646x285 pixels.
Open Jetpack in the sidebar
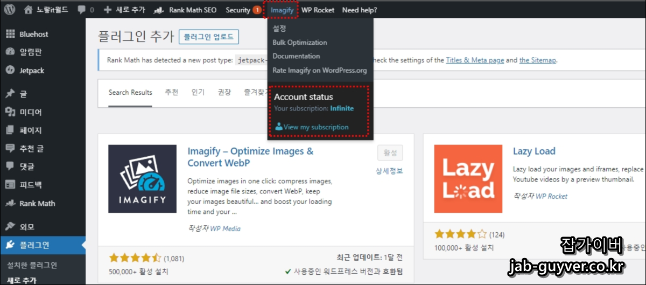click(x=43, y=71)
